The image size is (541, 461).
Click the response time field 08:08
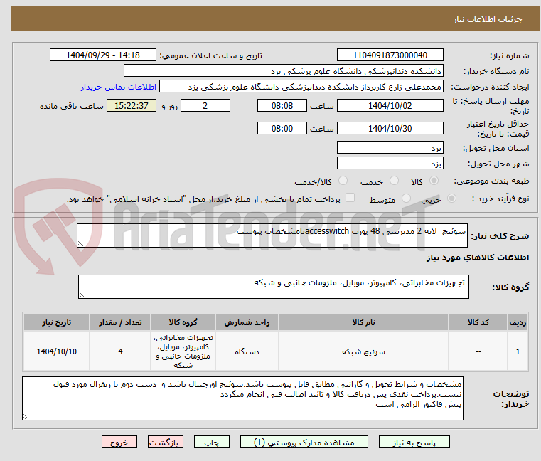click(282, 106)
